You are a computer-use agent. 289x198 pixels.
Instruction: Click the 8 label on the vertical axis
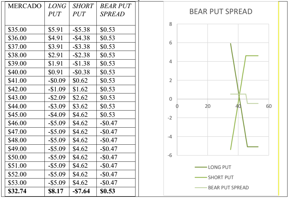tap(171, 25)
